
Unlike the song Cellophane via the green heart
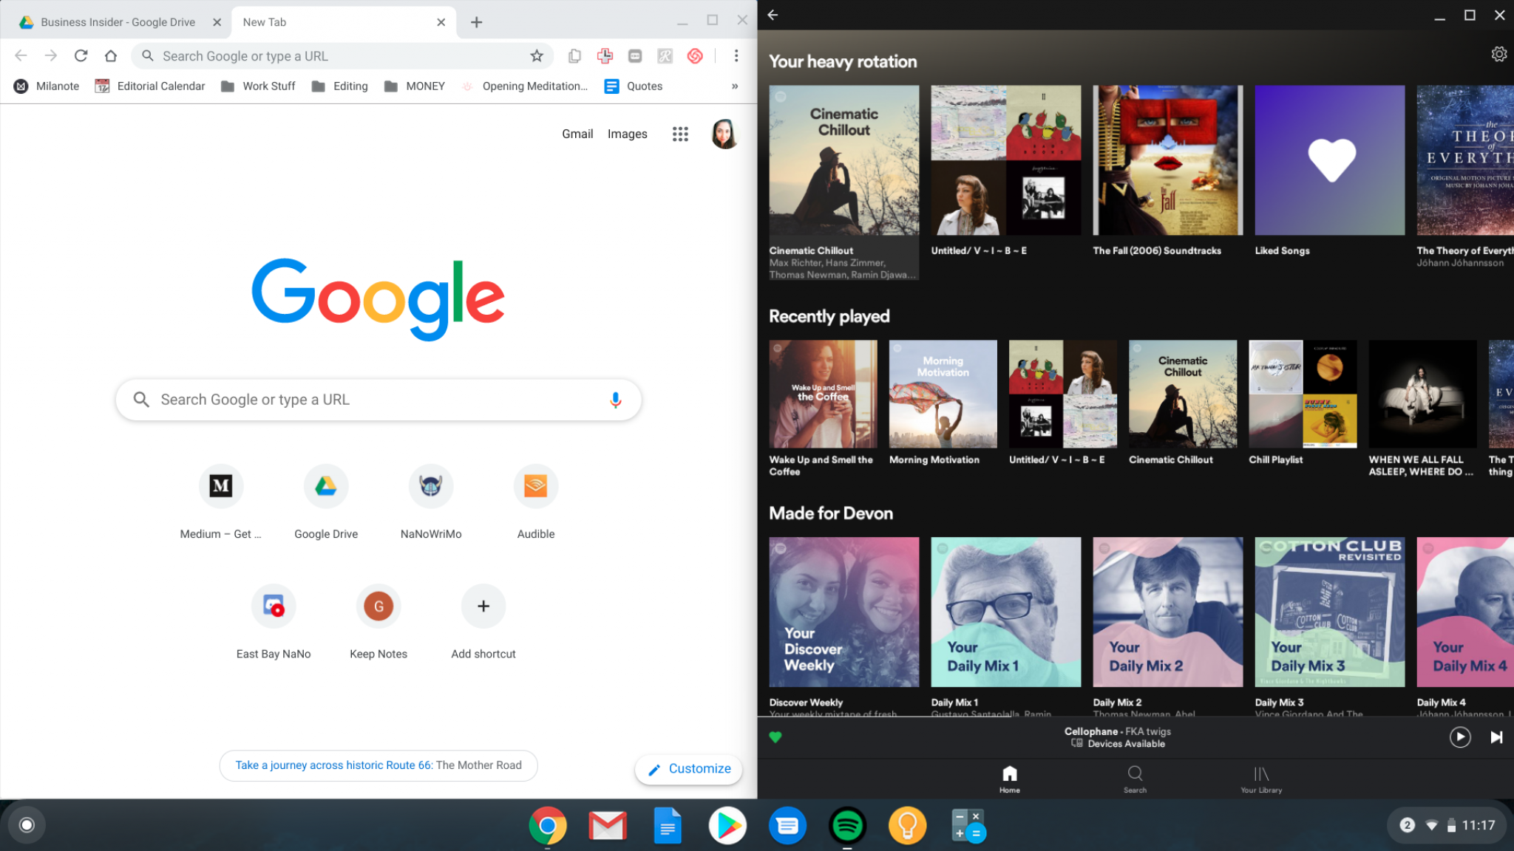point(775,736)
